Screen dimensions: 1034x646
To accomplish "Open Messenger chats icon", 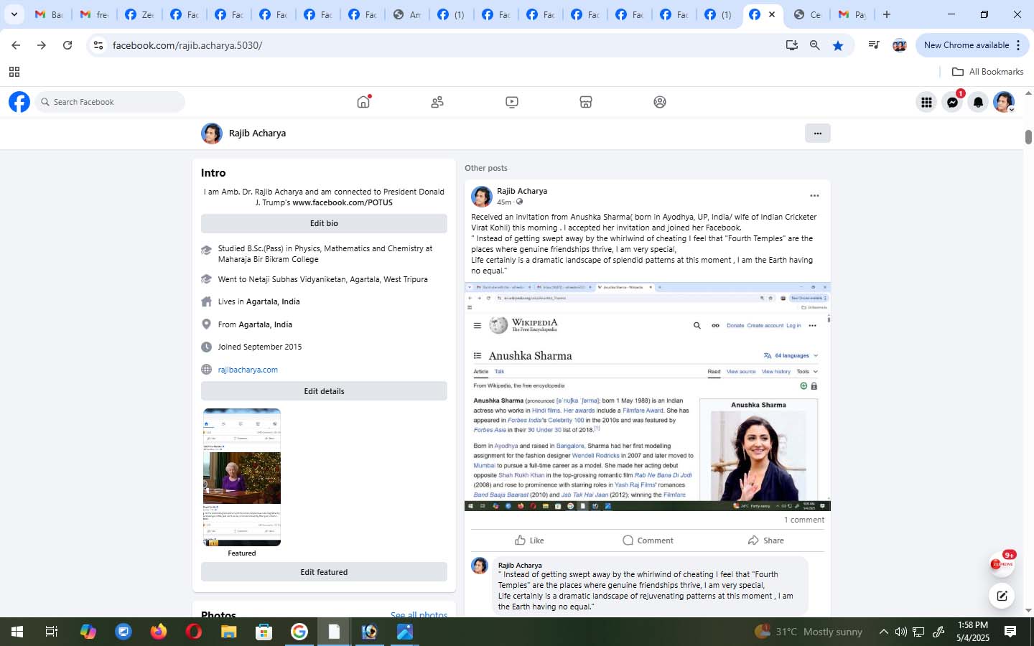I will [952, 102].
